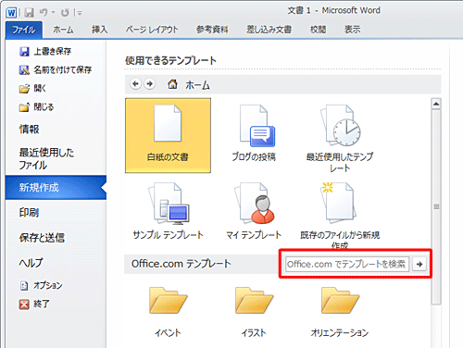Viewport: 463px width, 348px height.
Task: Open the Customize Quick Access Toolbar dropdown
Action: (x=79, y=13)
